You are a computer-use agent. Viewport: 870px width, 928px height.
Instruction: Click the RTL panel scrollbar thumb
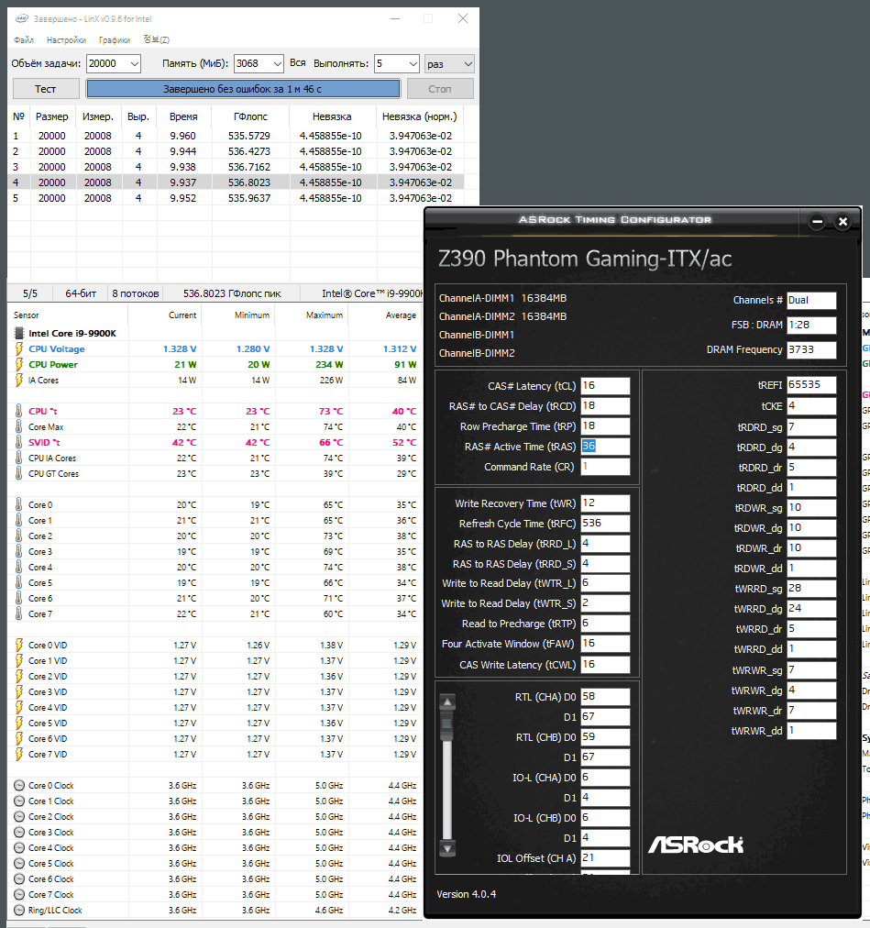click(447, 725)
